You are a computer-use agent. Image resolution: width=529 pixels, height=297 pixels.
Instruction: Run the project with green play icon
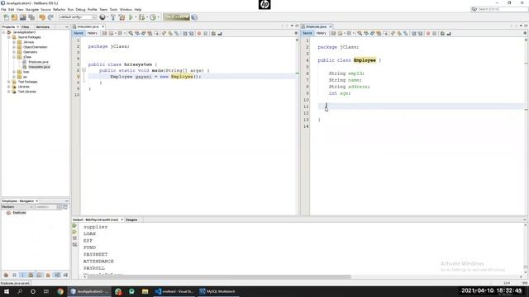pyautogui.click(x=131, y=17)
